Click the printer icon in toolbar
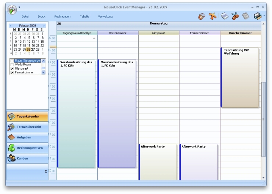Screen dimensions: 272x194 click(x=257, y=16)
